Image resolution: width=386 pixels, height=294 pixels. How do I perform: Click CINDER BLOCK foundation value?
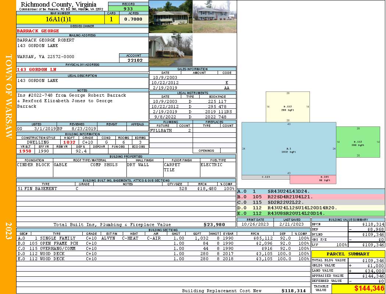[33, 165]
